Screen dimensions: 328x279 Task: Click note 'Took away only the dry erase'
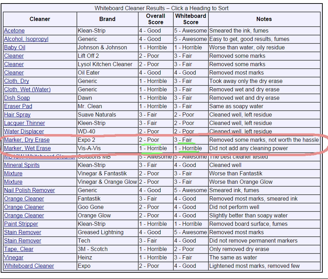[x=246, y=81]
